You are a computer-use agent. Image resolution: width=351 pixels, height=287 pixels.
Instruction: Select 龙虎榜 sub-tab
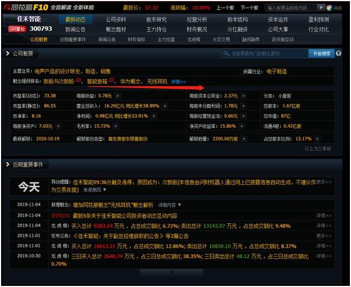[193, 40]
